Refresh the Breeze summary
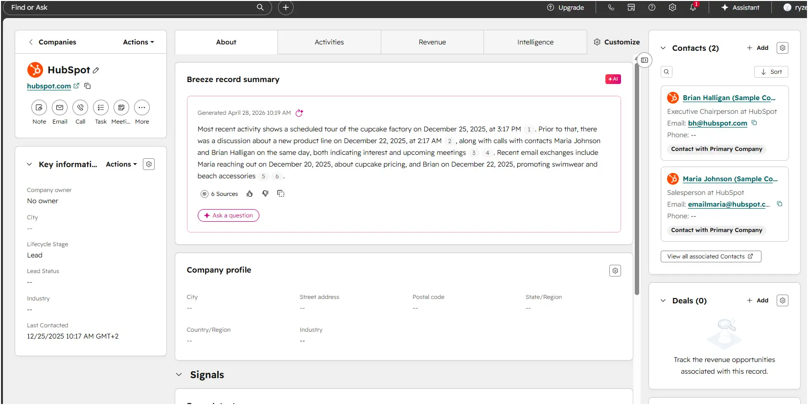The width and height of the screenshot is (808, 405). coord(300,113)
